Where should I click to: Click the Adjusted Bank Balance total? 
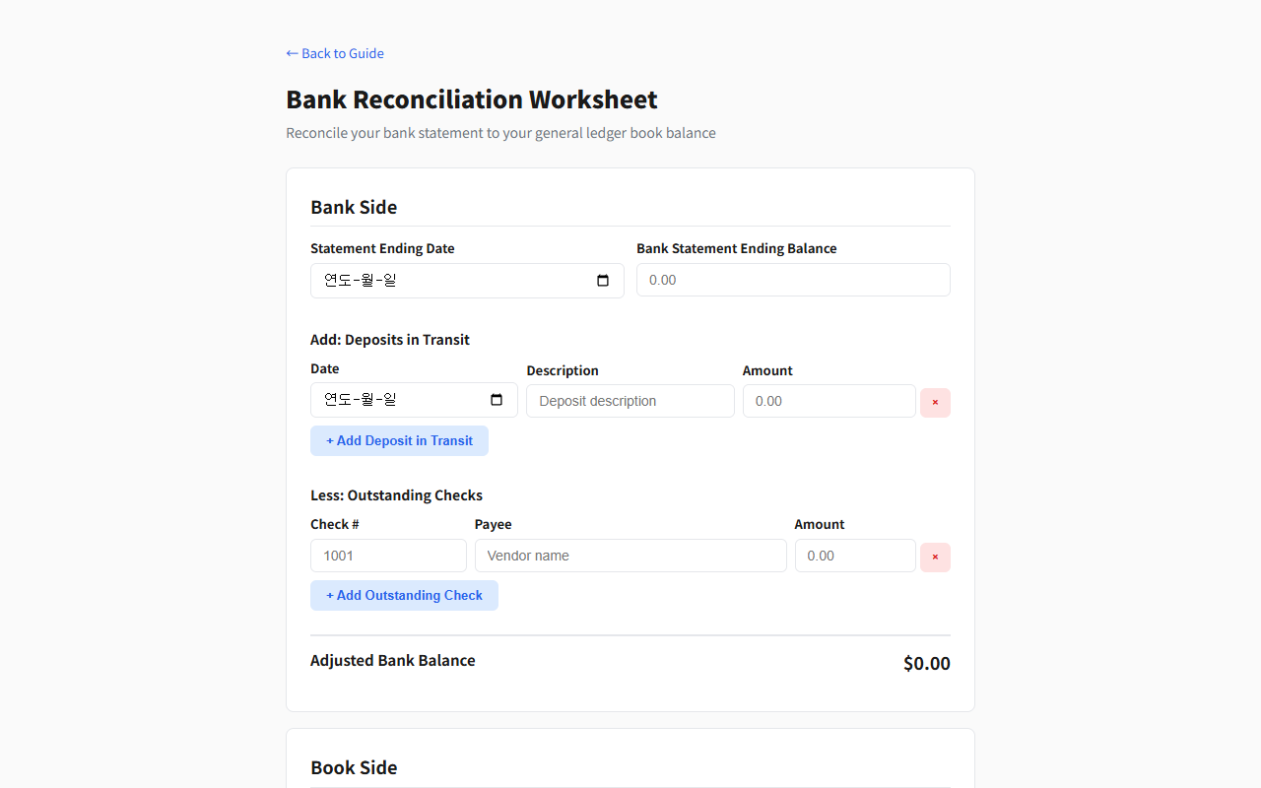pyautogui.click(x=925, y=663)
